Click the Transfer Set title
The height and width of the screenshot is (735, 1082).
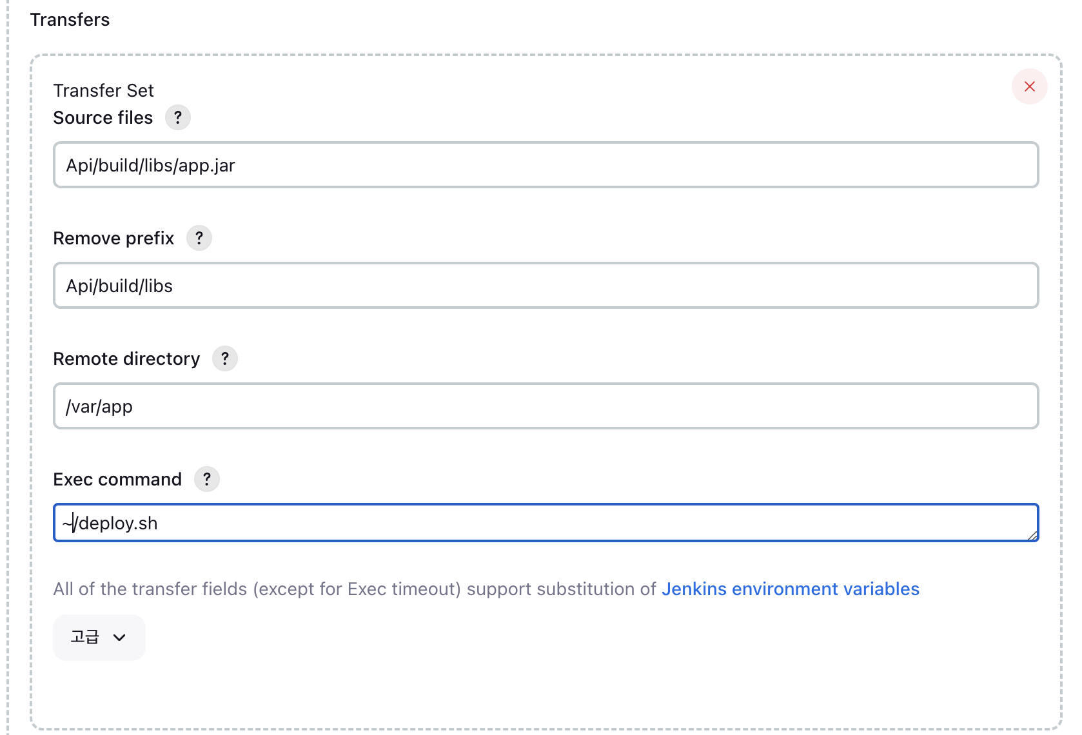tap(103, 90)
